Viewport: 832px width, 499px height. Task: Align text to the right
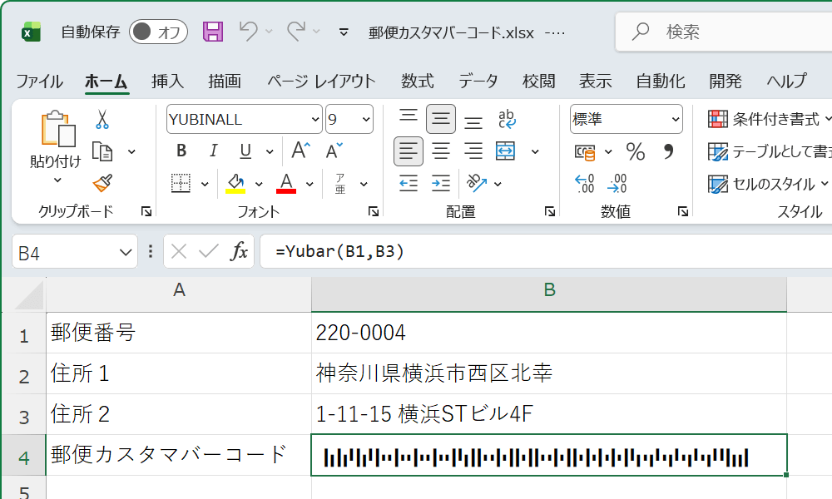pyautogui.click(x=473, y=151)
